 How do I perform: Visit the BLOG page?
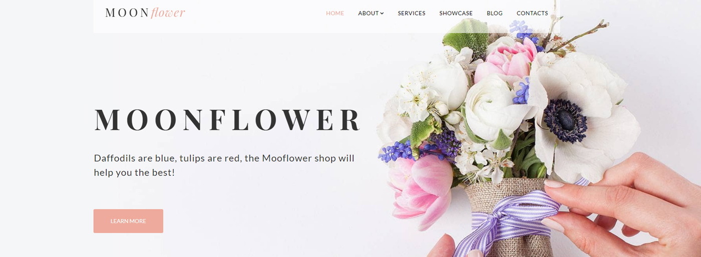point(495,13)
